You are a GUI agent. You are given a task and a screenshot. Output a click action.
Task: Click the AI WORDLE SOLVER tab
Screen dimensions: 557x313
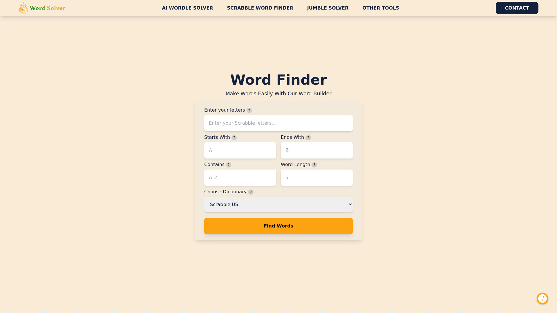coord(187,8)
